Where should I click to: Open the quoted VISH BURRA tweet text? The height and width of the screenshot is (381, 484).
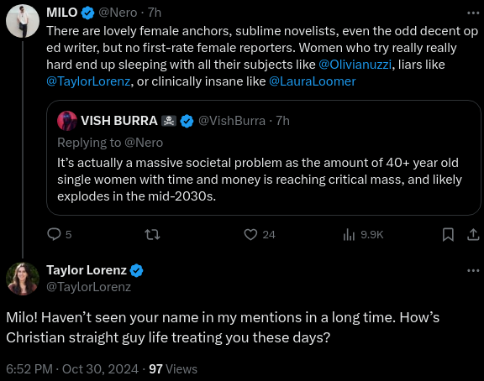point(260,180)
